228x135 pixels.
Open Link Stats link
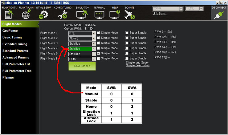pyautogui.click(x=160, y=14)
